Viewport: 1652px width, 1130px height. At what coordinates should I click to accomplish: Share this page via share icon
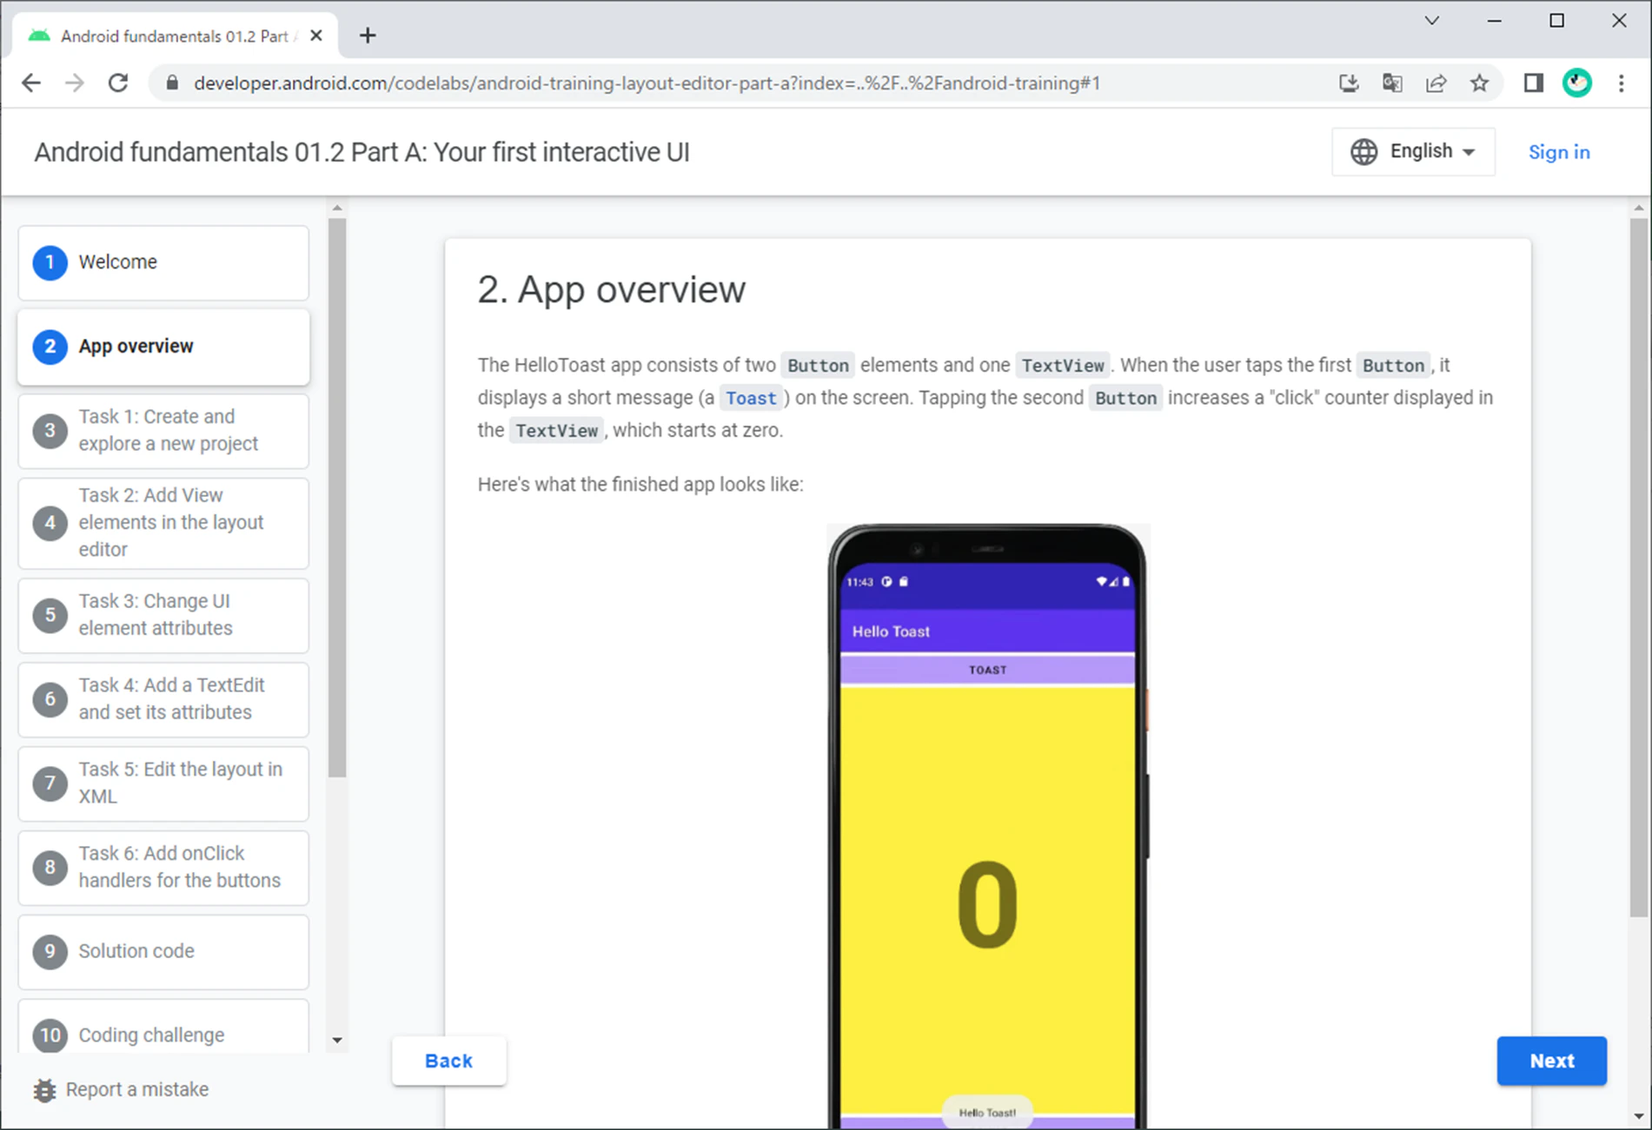(1436, 83)
